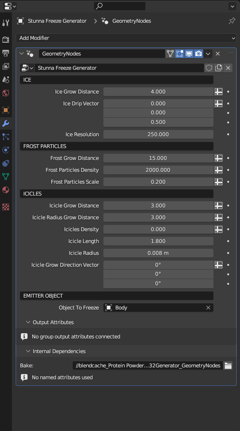Open the Scene properties tab
The width and height of the screenshot is (240, 431).
(6, 80)
